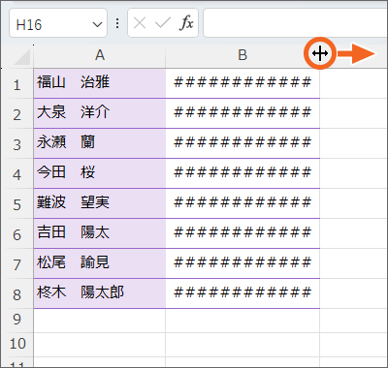Select row 4 header
Screen dimensions: 388x368
point(16,173)
